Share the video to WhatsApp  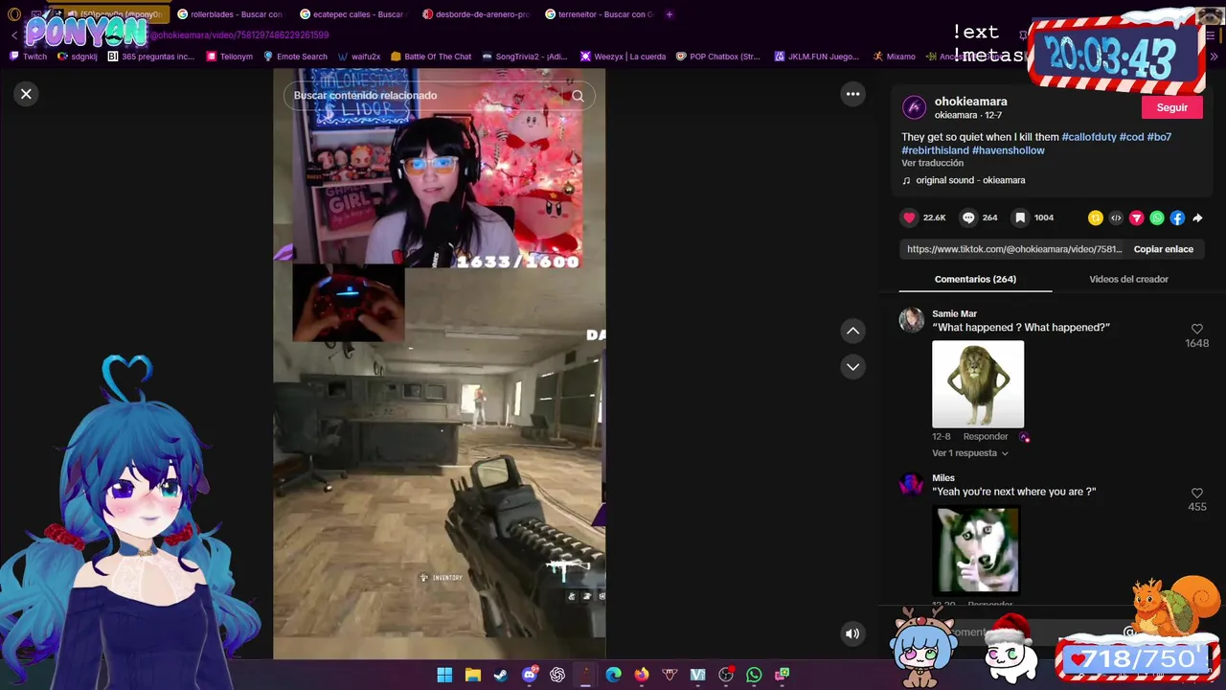click(x=1157, y=218)
